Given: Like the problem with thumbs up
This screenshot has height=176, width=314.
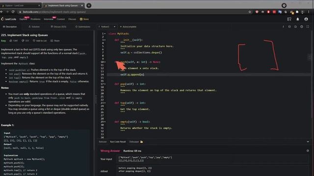Looking at the screenshot, I should point(14,41).
